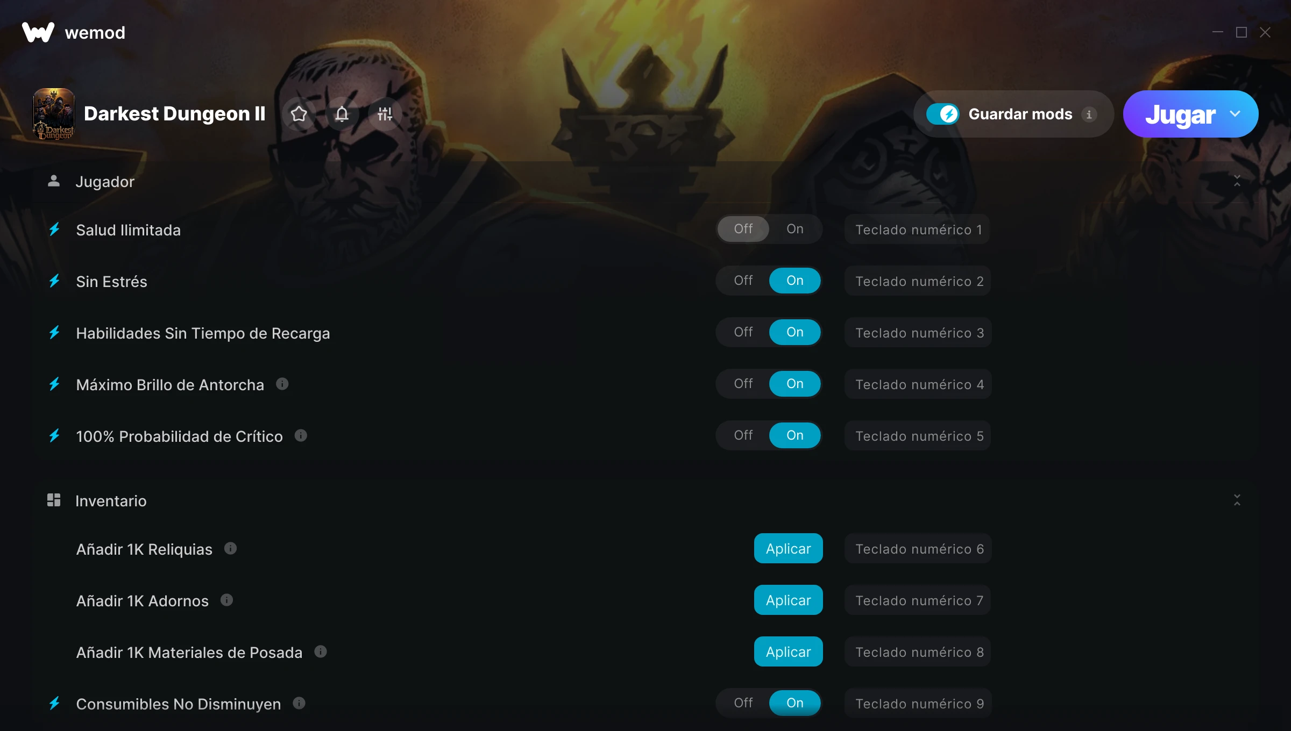This screenshot has width=1291, height=731.
Task: Apply Añadir 1K Materiales de Posada
Action: (789, 651)
